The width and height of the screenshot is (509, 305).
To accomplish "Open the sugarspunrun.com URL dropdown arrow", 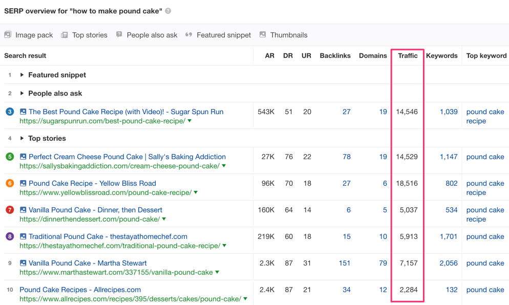I will point(190,121).
